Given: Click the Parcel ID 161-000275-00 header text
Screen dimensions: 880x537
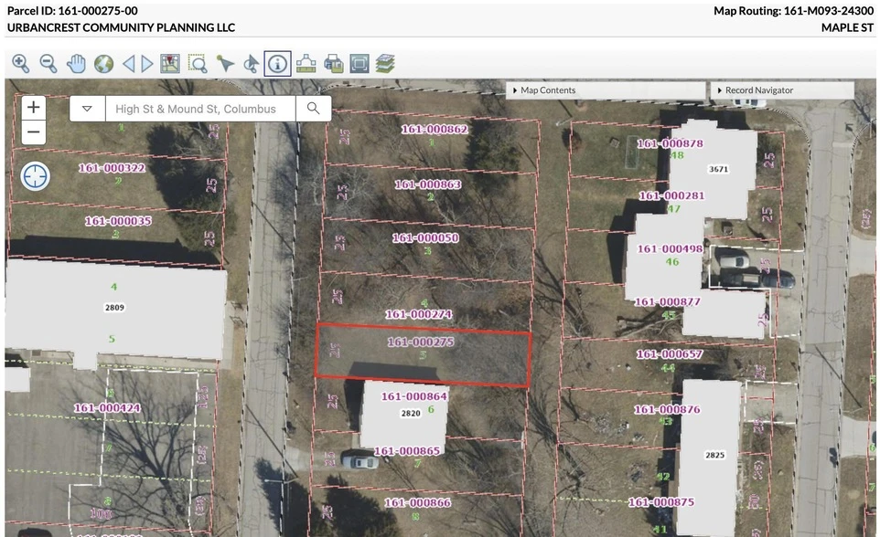Looking at the screenshot, I should click(72, 11).
